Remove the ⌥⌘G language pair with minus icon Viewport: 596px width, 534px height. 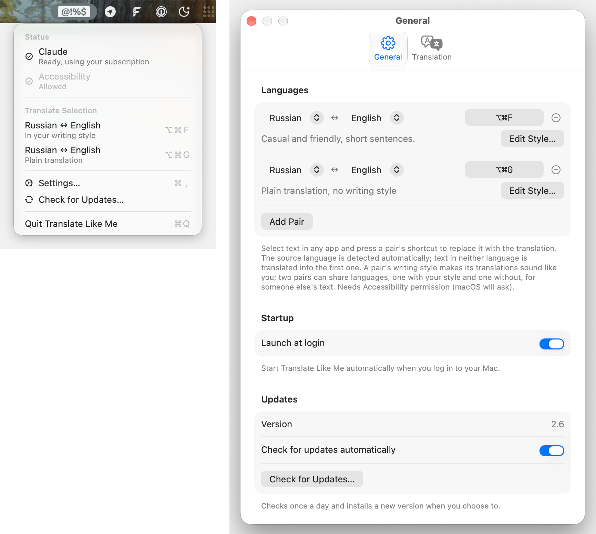pos(556,170)
